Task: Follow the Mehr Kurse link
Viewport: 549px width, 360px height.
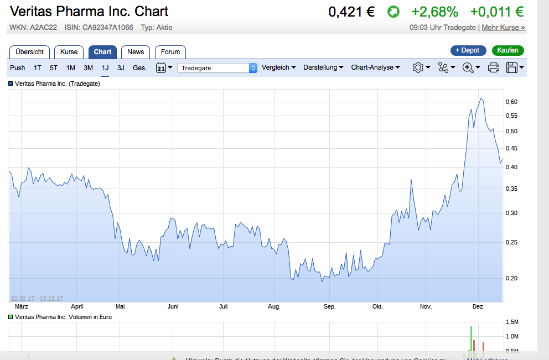Action: pyautogui.click(x=503, y=27)
